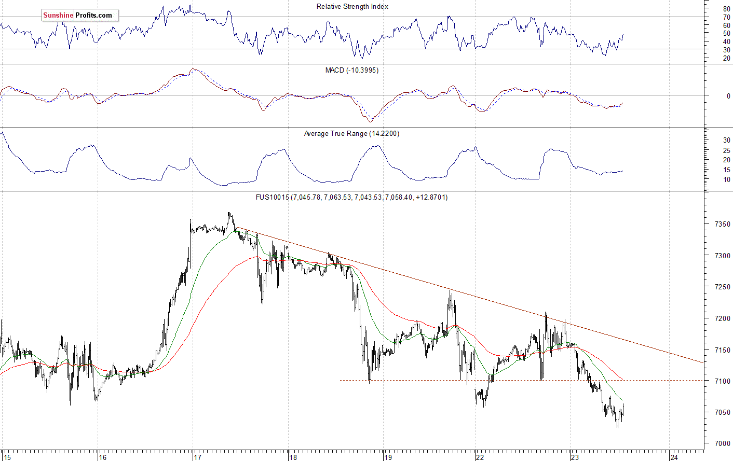This screenshot has height=461, width=733.
Task: Click RSI axis value 50
Action: click(727, 34)
